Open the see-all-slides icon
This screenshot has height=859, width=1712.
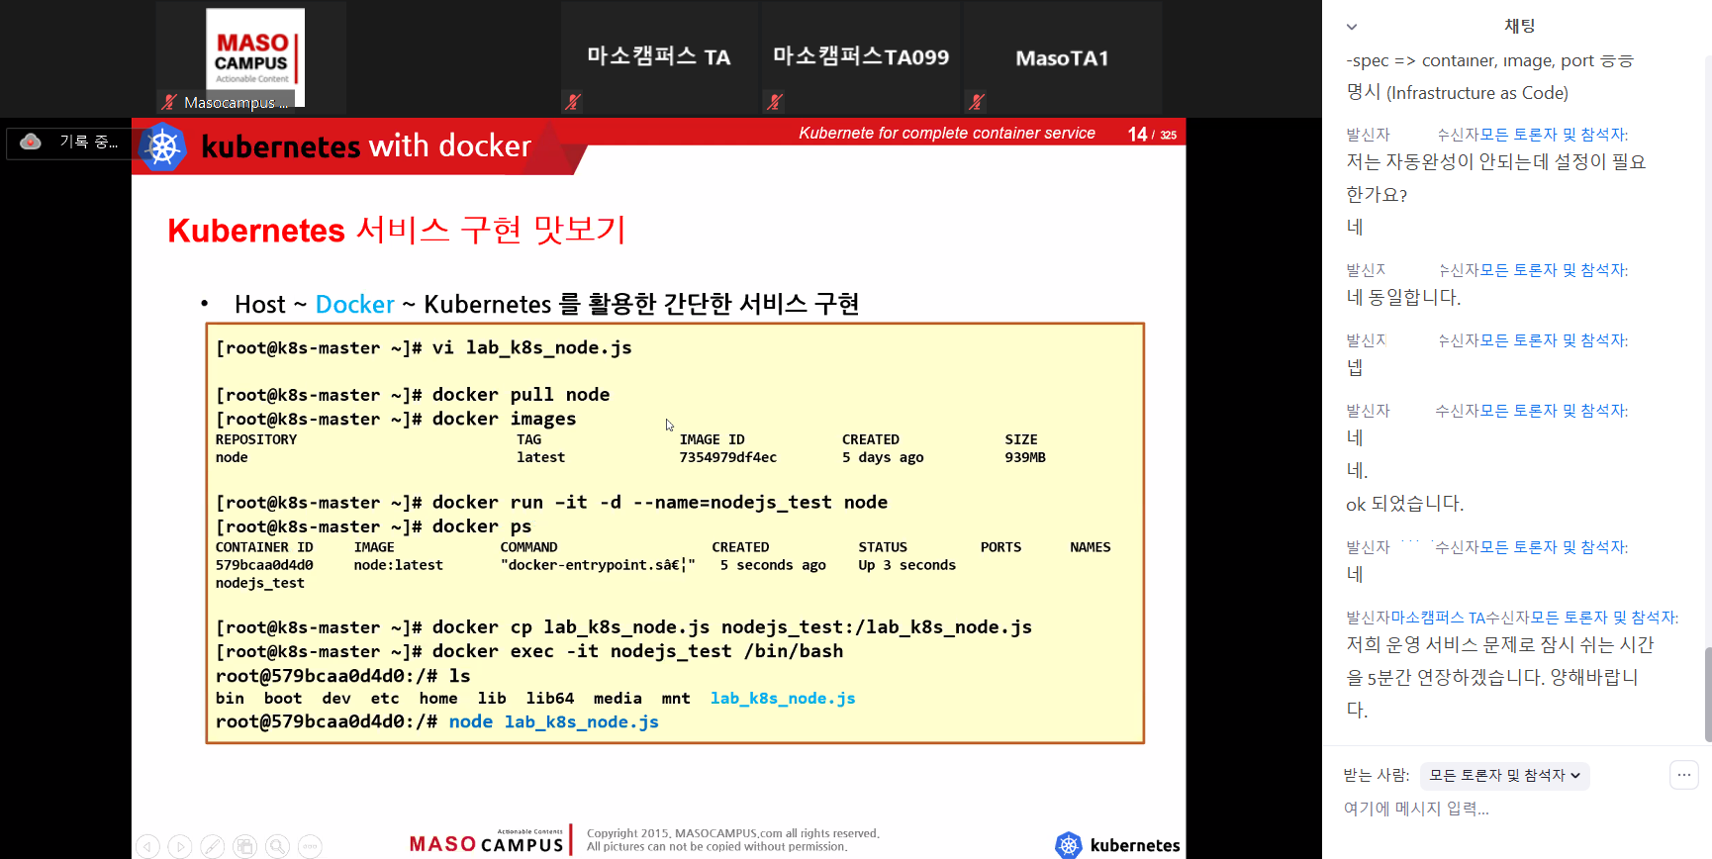(x=245, y=846)
